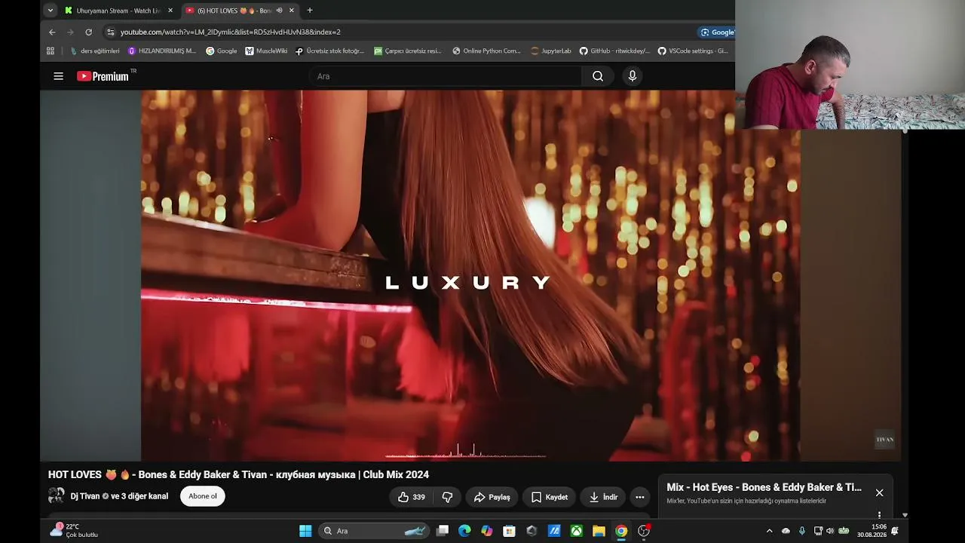Download the video with İndir
Viewport: 965px width, 543px height.
tap(603, 497)
